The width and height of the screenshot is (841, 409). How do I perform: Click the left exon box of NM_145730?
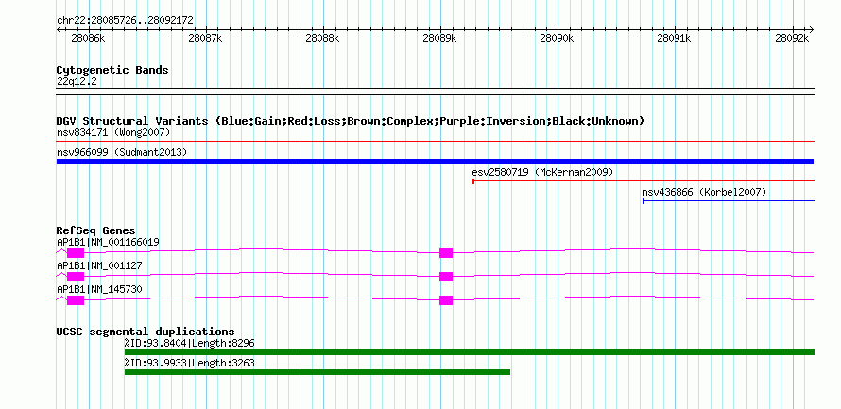(x=76, y=300)
